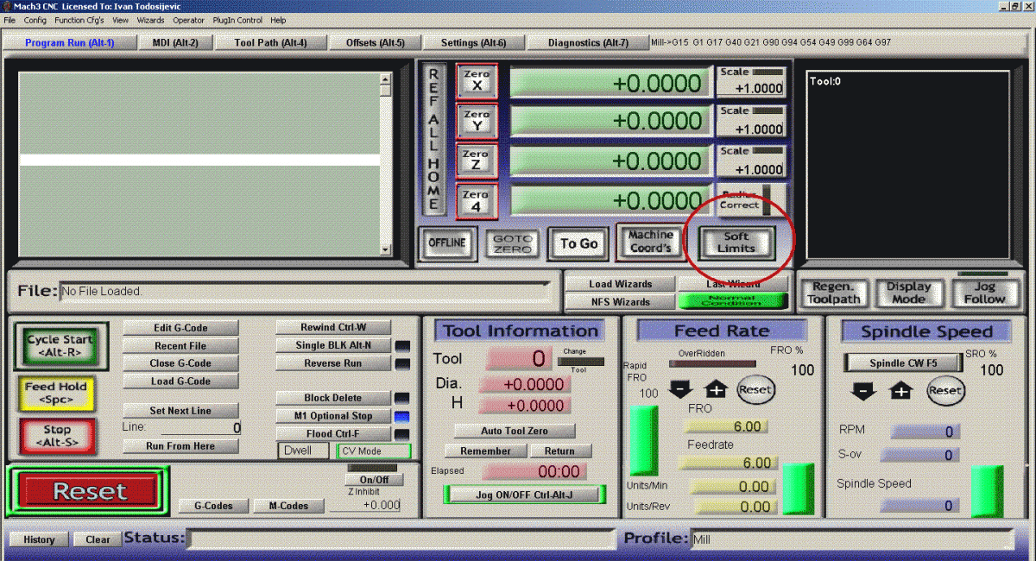Image resolution: width=1036 pixels, height=561 pixels.
Task: Zero the Y axis
Action: (x=477, y=120)
